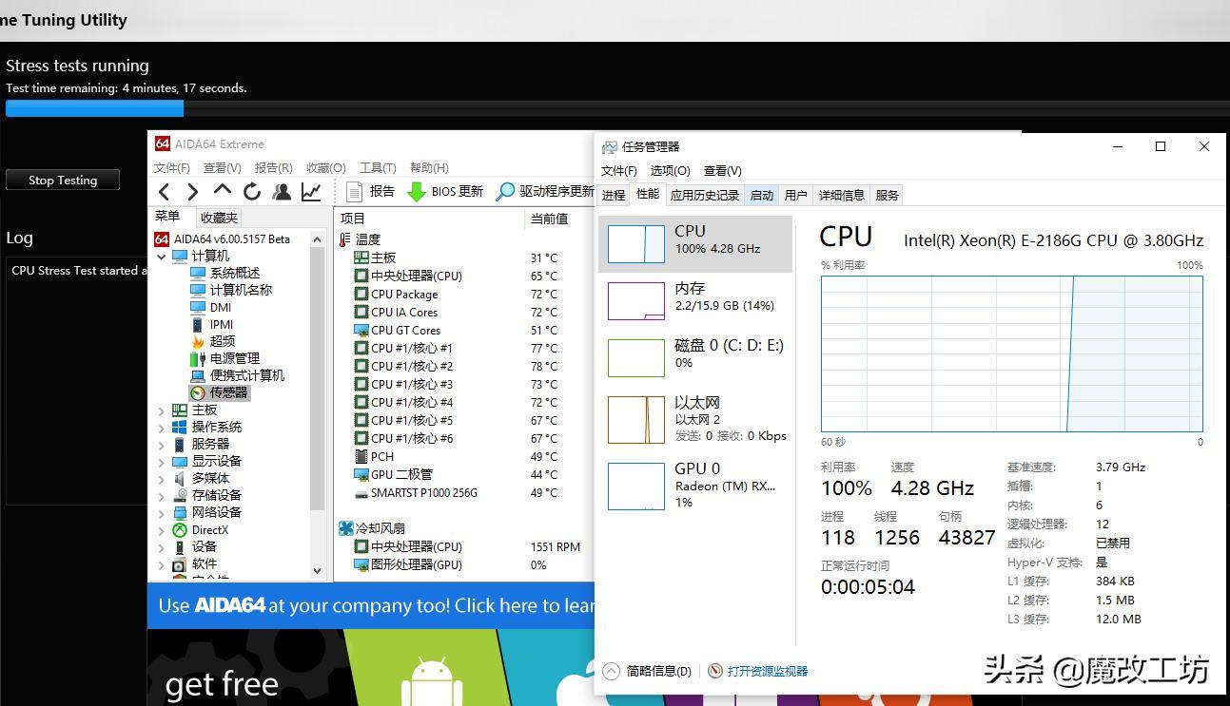Select SMARTST P1000 256G sensor row
Viewport: 1230px width, 706px height.
pos(464,492)
